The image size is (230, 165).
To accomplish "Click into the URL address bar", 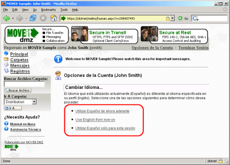I will tap(115, 18).
